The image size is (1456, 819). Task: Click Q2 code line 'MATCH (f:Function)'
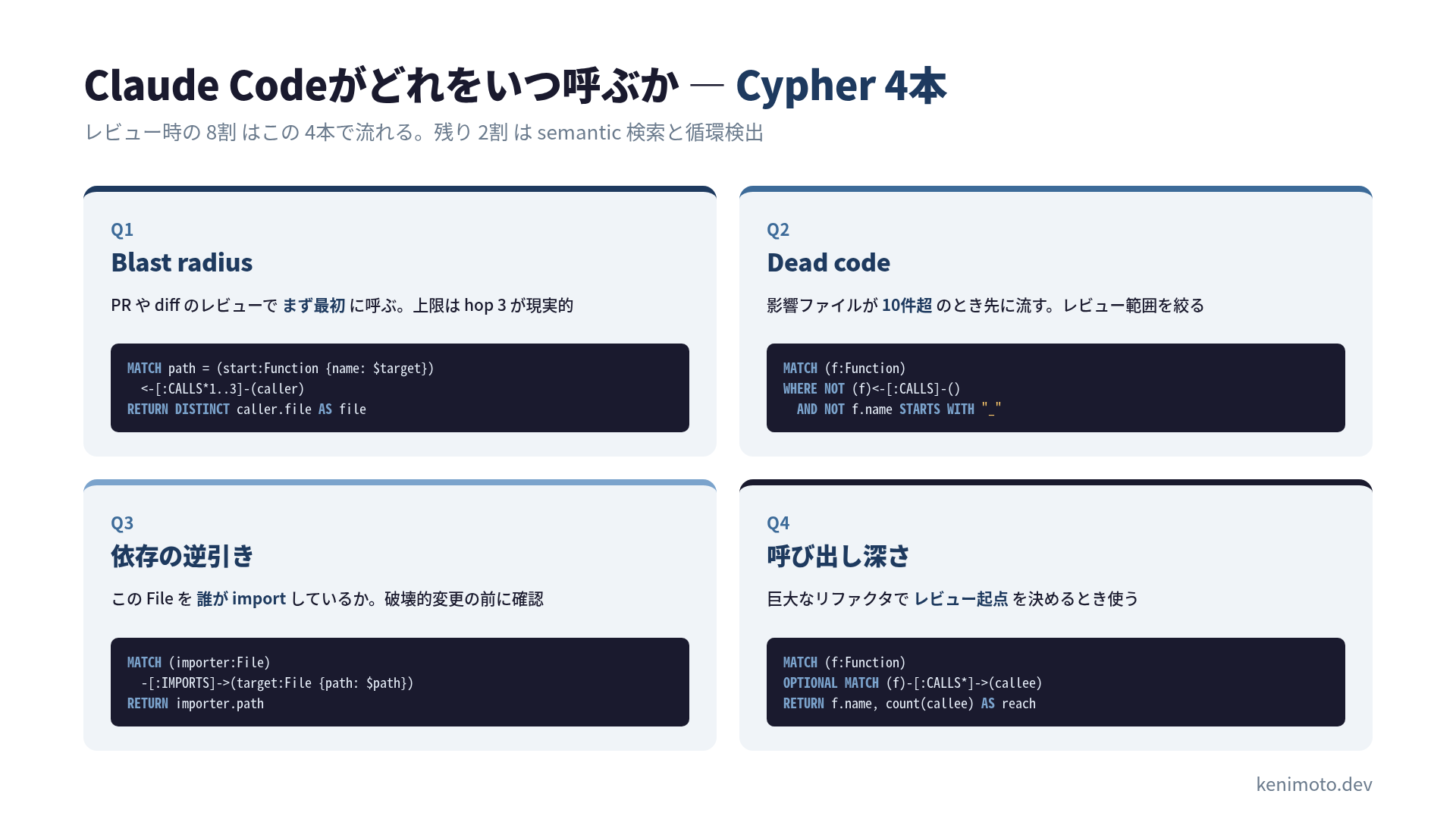tap(844, 369)
